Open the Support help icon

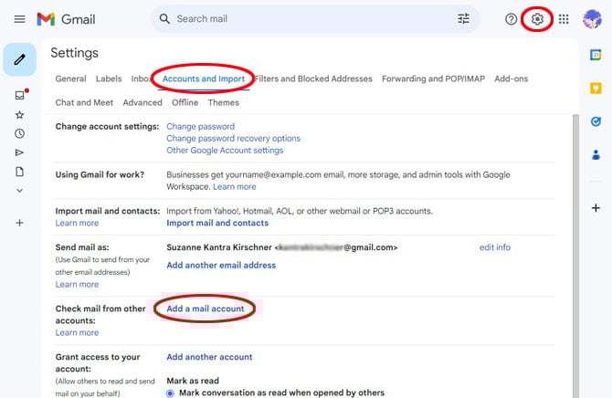pyautogui.click(x=511, y=19)
